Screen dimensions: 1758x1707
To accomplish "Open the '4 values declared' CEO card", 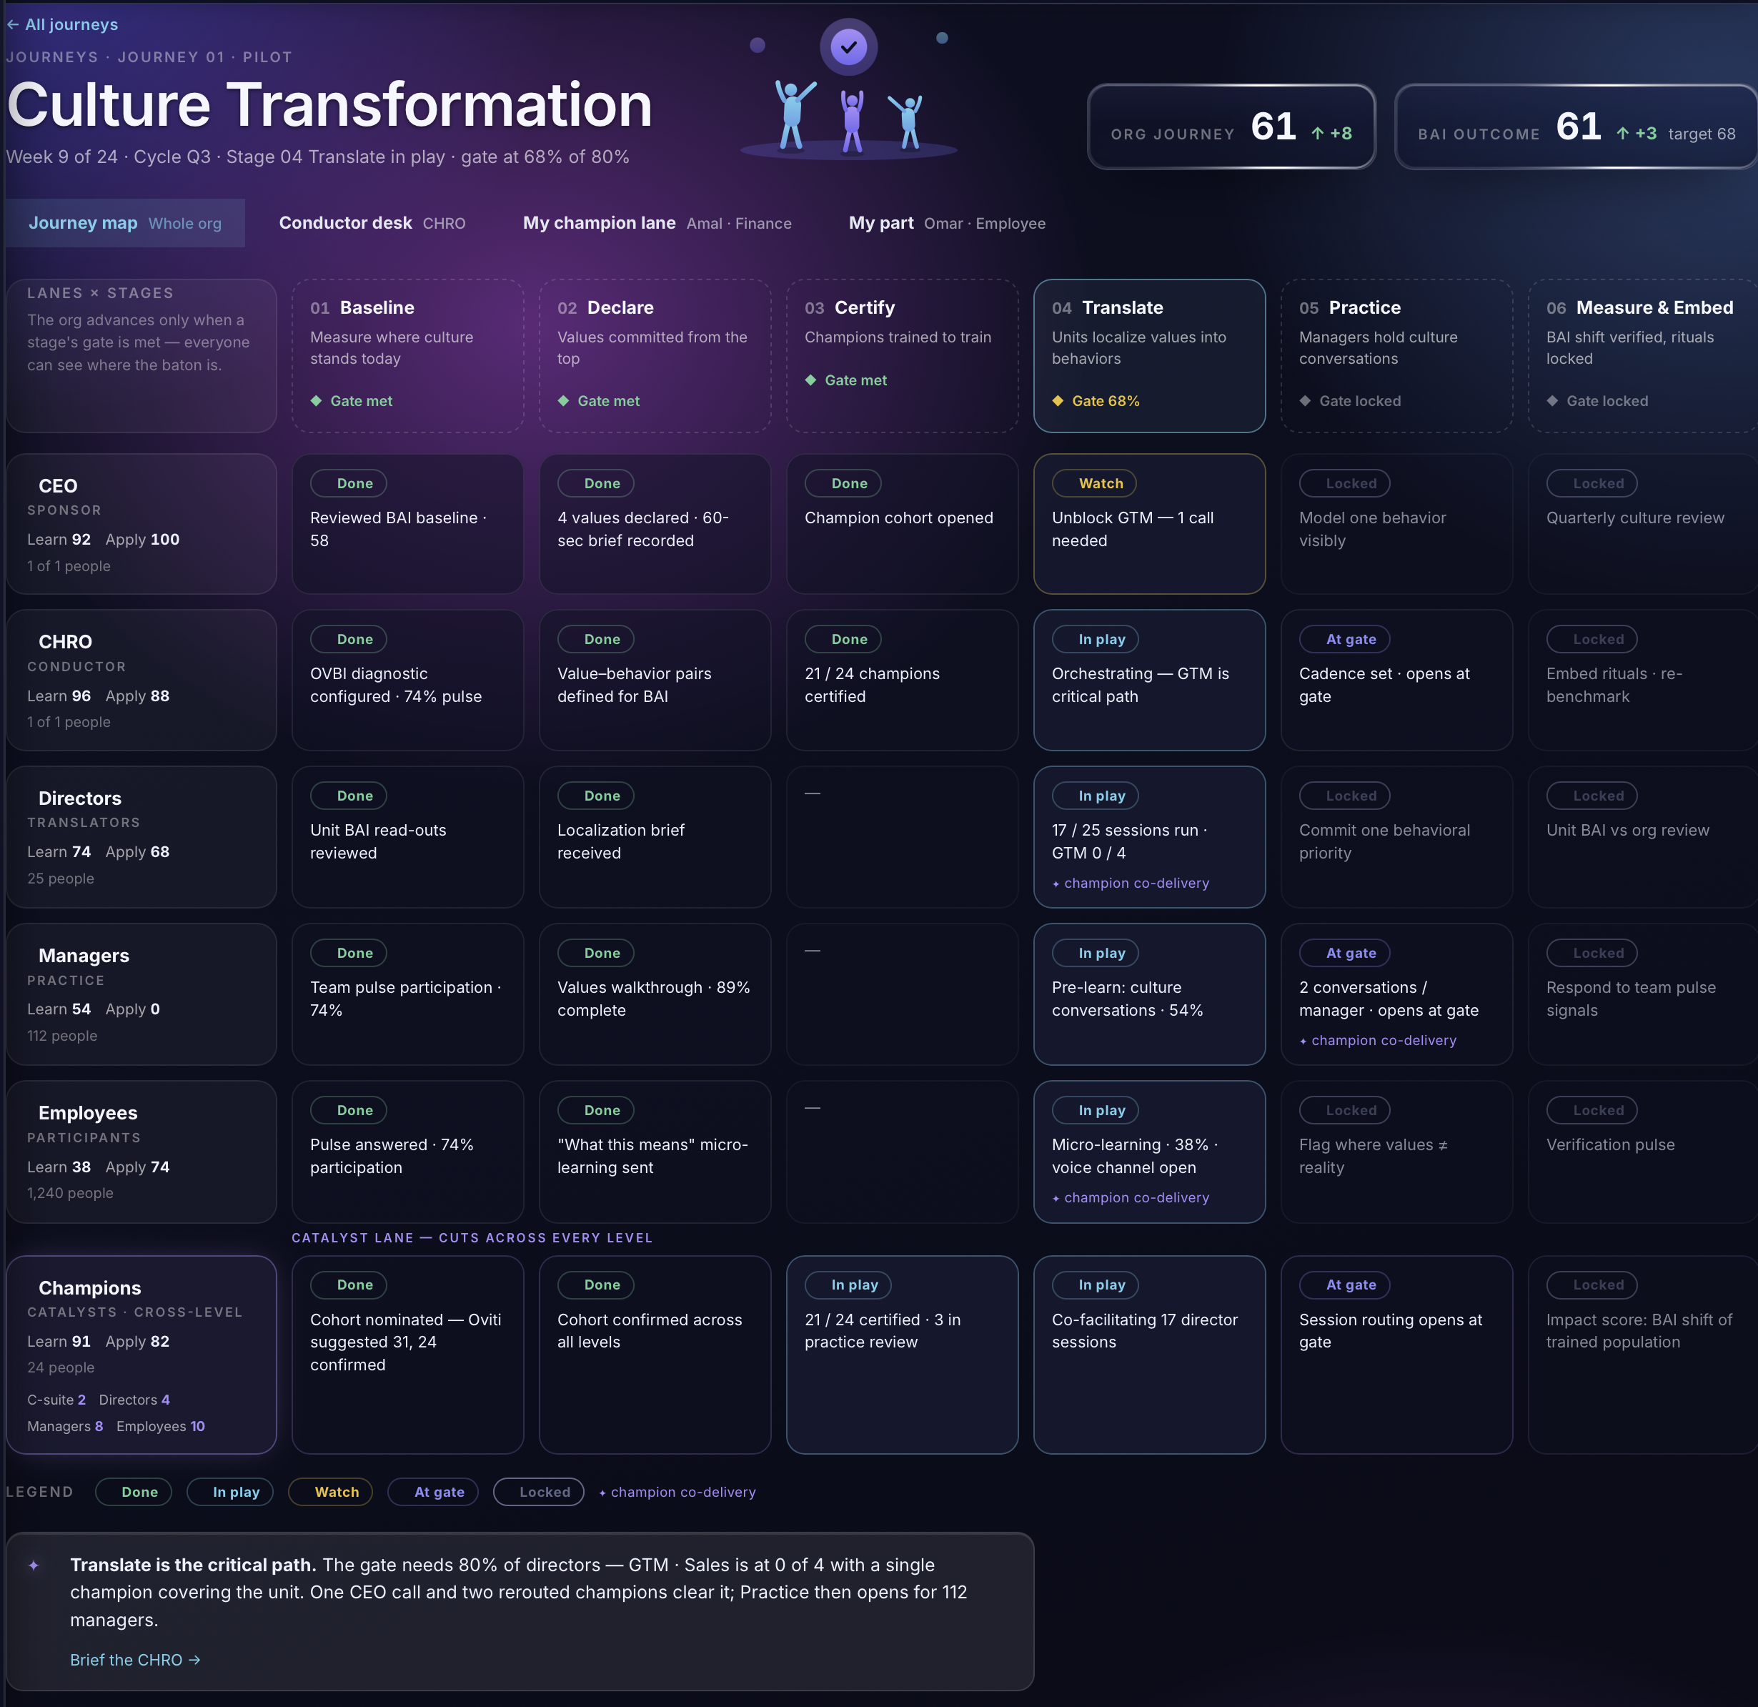I will click(x=655, y=525).
